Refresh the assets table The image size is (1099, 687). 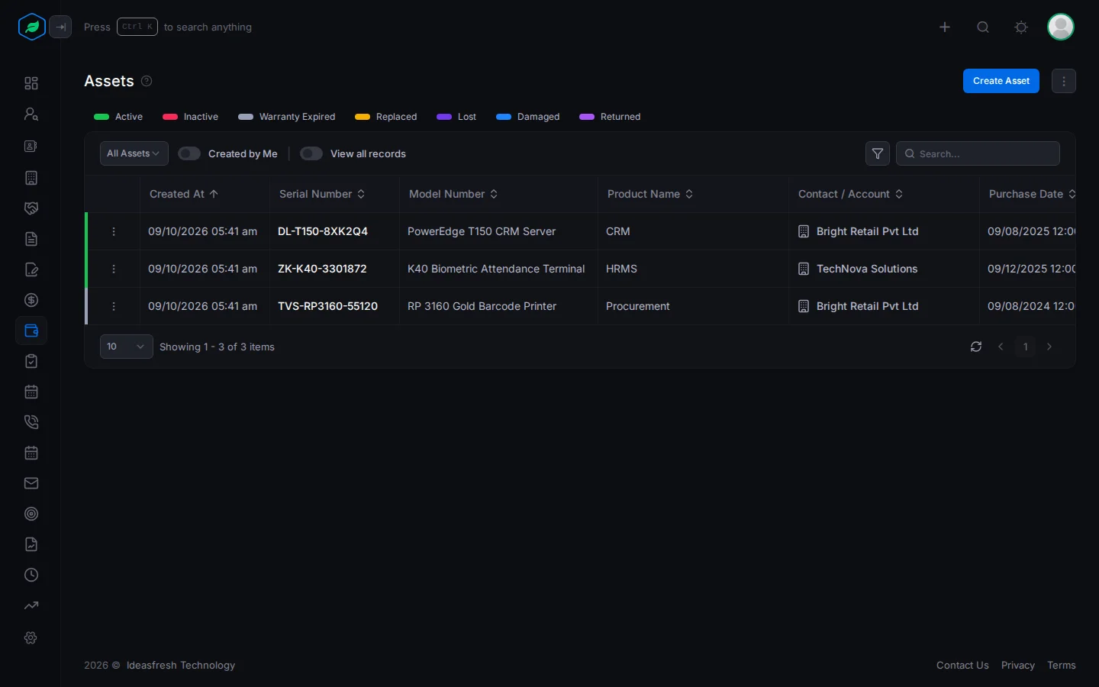tap(976, 347)
